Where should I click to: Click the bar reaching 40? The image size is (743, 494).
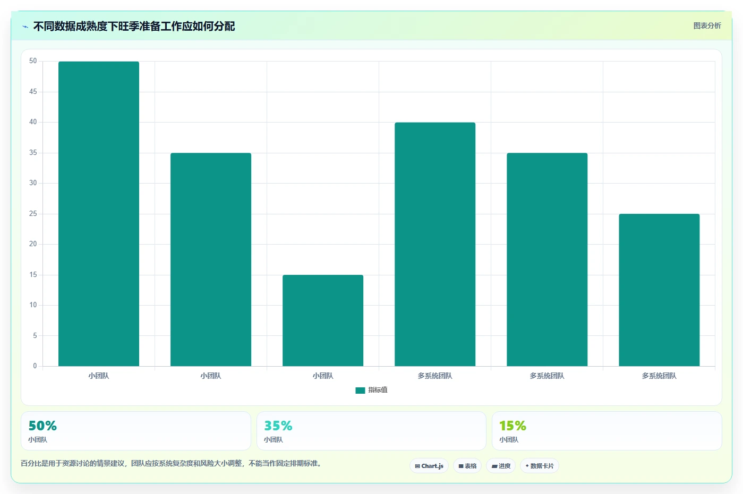[x=435, y=244]
